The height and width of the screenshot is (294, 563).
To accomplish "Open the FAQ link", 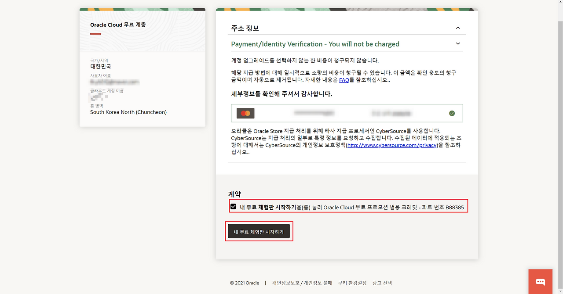I will point(344,80).
